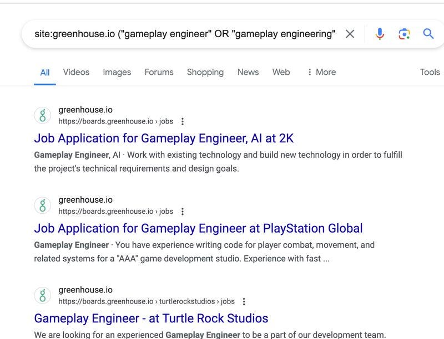The image size is (444, 339).
Task: Click the greenhouse.io site name on the Turtle Rock result
Action: (x=85, y=290)
